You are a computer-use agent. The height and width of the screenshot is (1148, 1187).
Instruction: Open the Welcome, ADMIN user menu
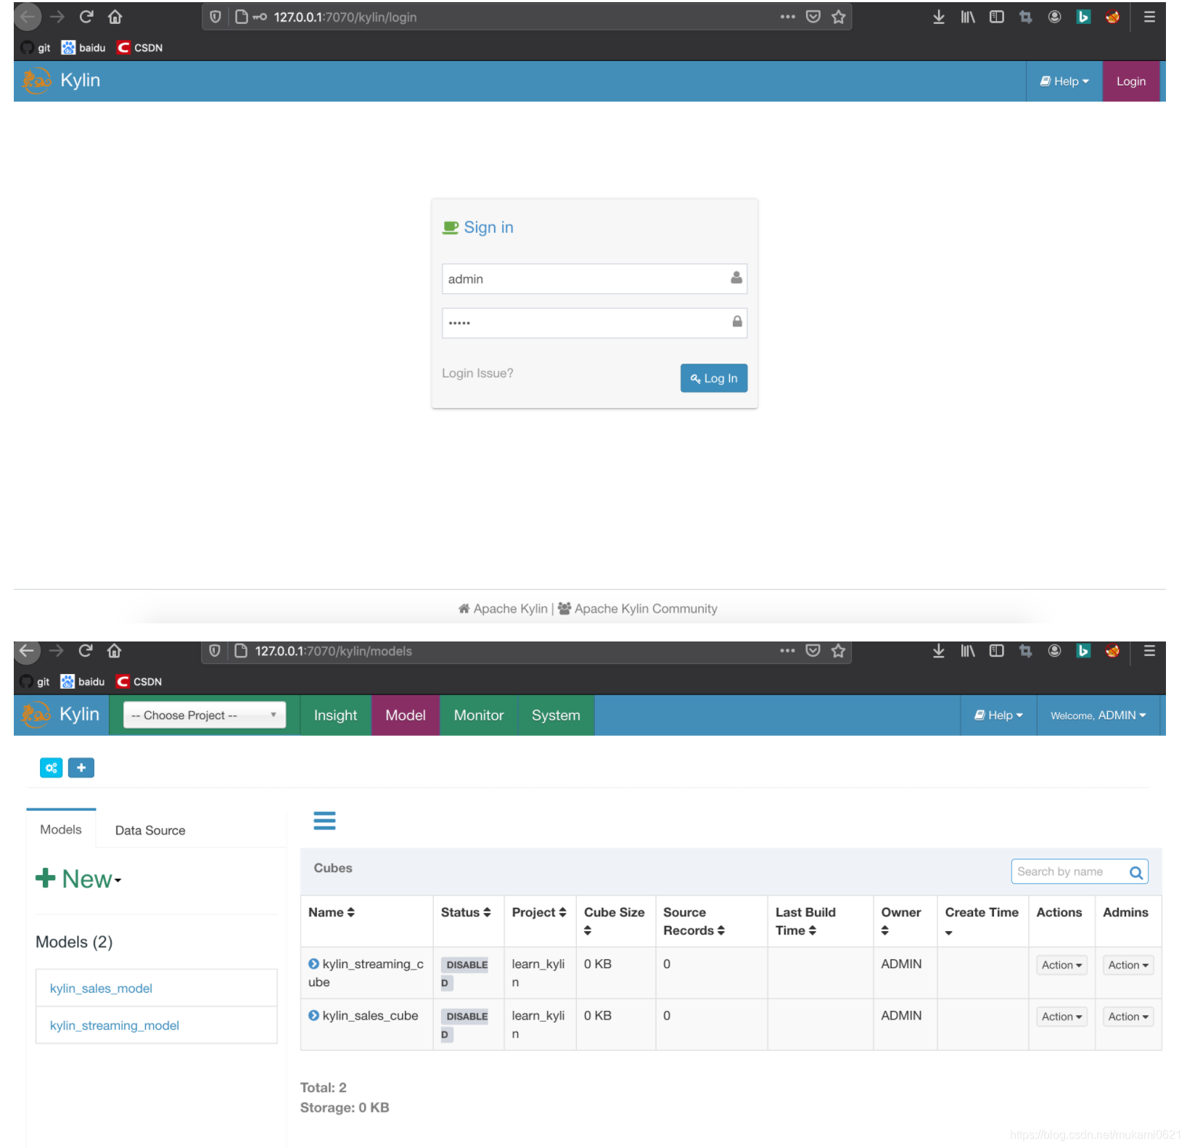(x=1098, y=716)
